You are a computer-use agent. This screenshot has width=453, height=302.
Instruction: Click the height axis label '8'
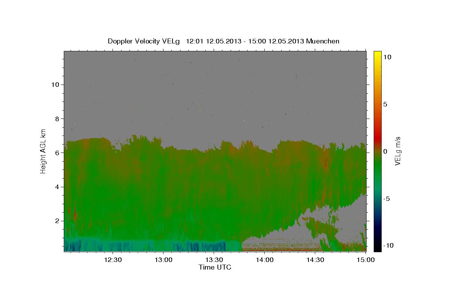[56, 119]
